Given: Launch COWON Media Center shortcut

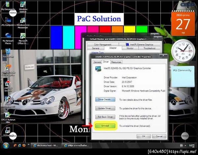Looking at the screenshot, I should coord(8,70).
